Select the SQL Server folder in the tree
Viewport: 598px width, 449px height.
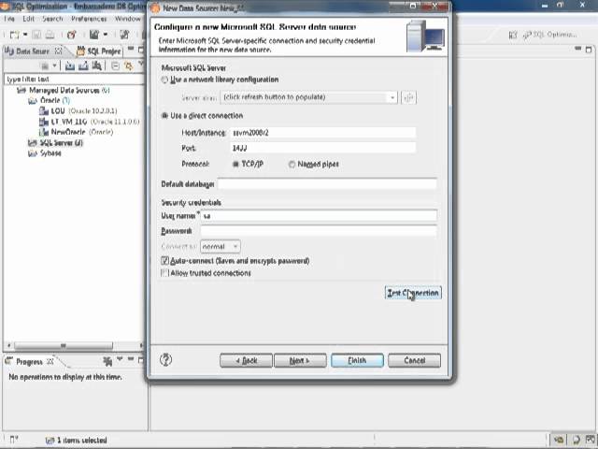click(x=55, y=143)
